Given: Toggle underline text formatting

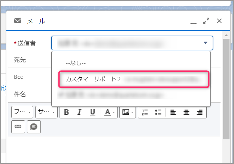Looking at the screenshot, I should coord(92,112).
